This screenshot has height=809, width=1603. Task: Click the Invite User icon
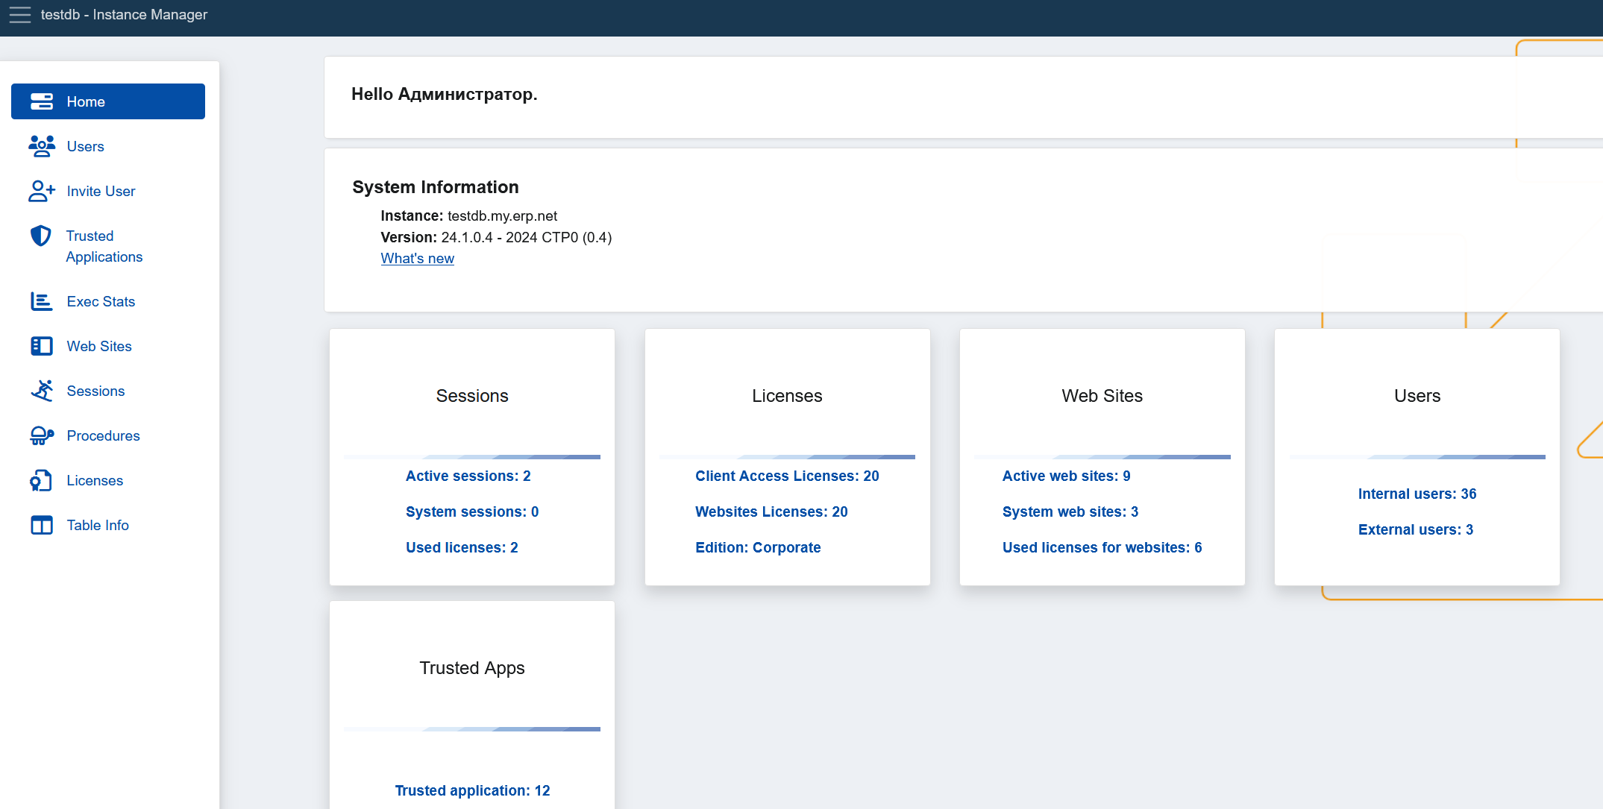click(42, 191)
